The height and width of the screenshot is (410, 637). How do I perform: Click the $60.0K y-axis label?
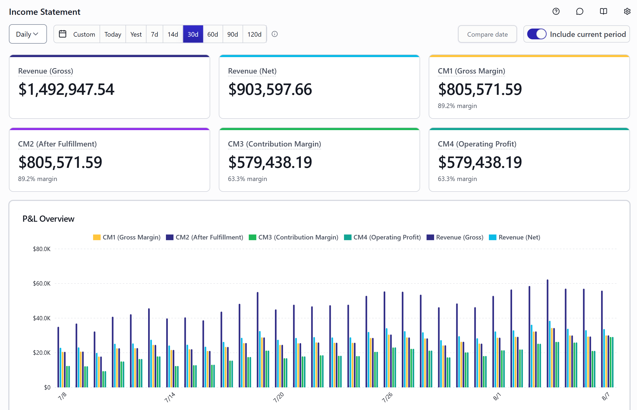42,283
